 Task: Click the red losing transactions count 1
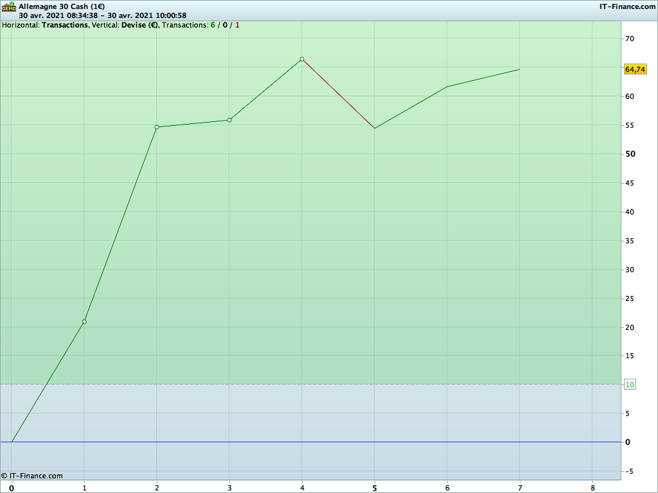click(237, 25)
